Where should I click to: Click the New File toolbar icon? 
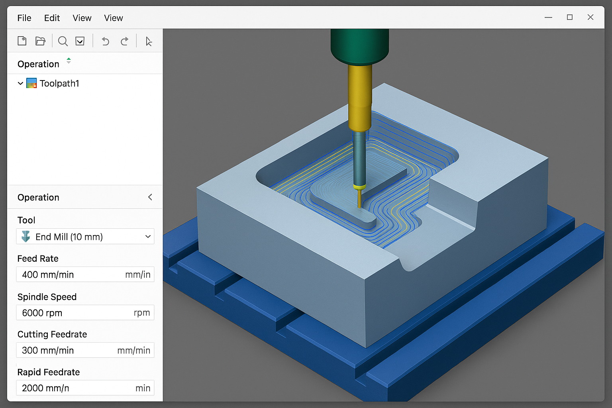22,41
